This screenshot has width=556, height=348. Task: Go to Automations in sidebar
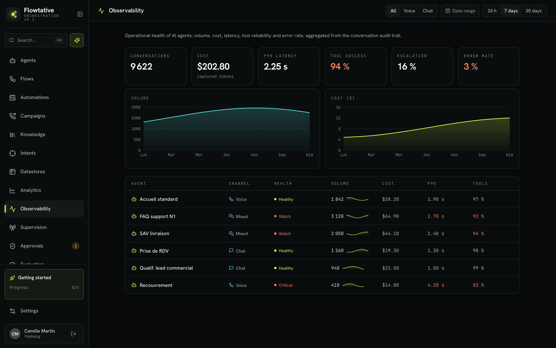tap(44, 97)
